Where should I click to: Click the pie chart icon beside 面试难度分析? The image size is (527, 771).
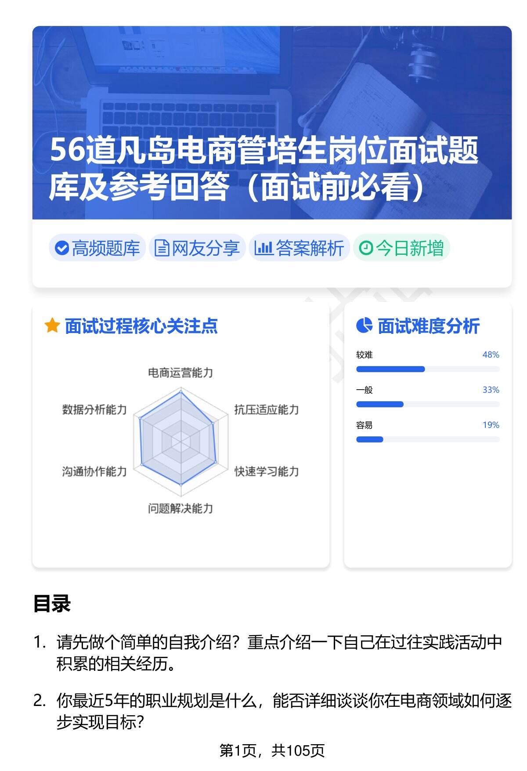(364, 326)
